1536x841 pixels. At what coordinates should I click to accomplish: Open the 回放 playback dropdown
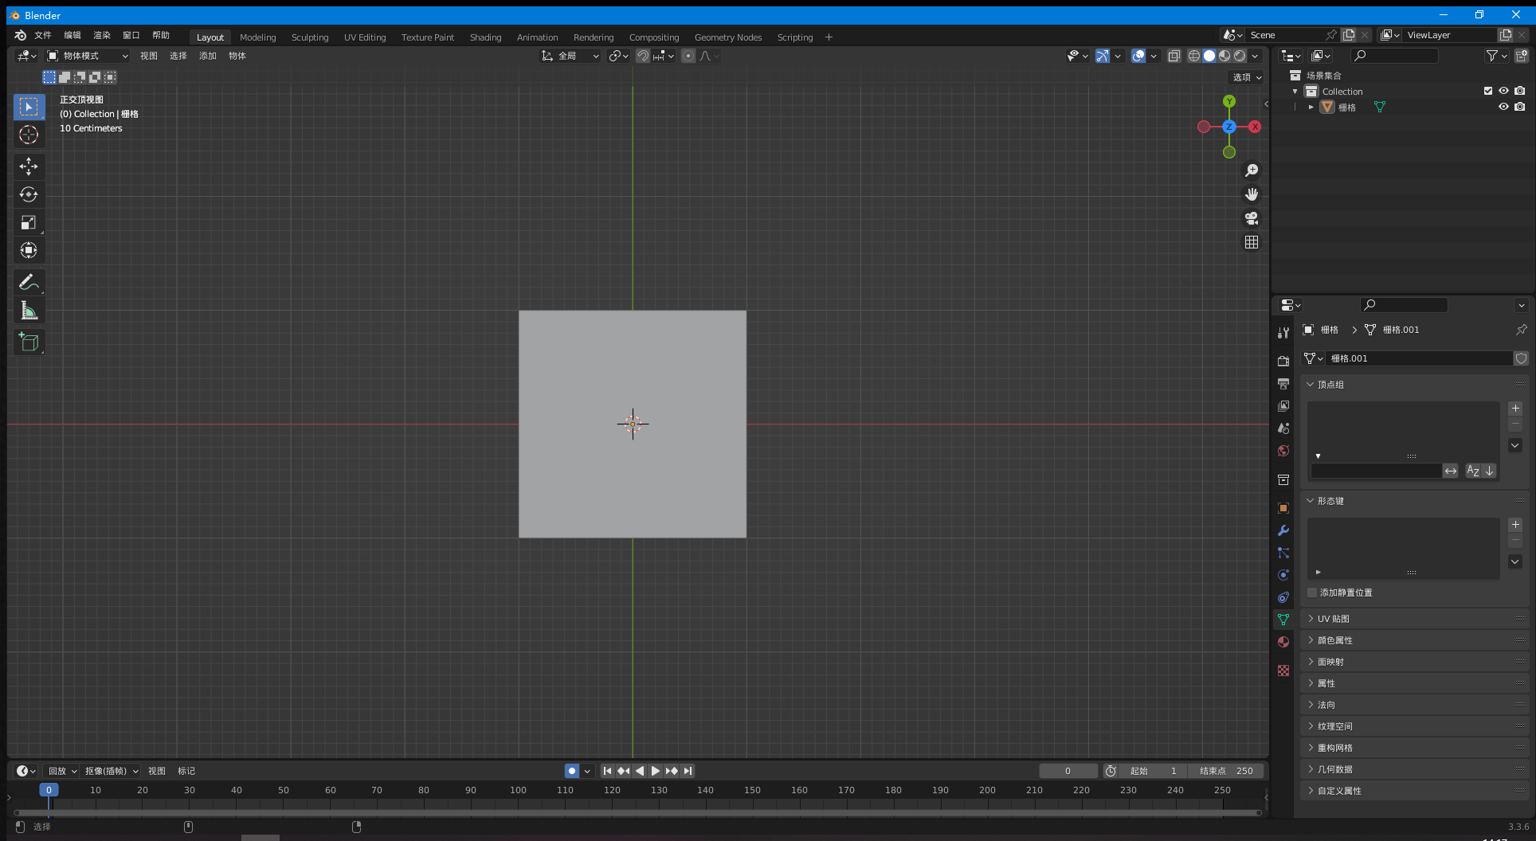tap(61, 771)
